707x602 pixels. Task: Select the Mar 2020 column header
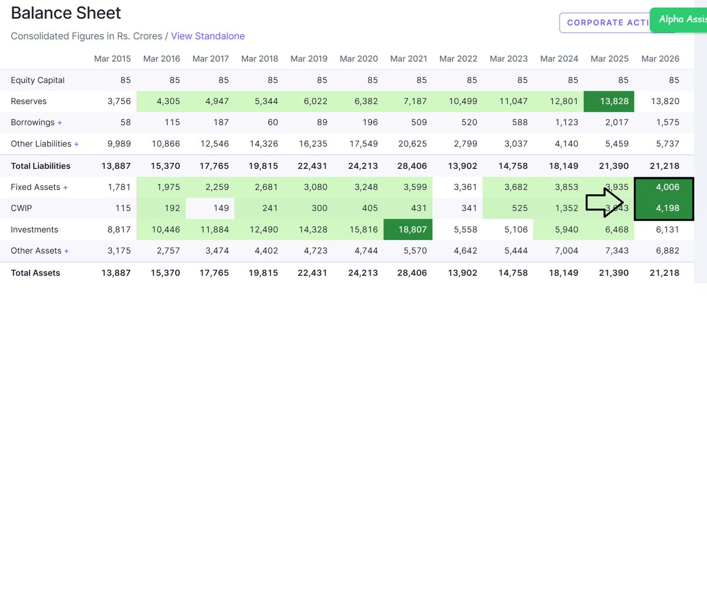(359, 59)
